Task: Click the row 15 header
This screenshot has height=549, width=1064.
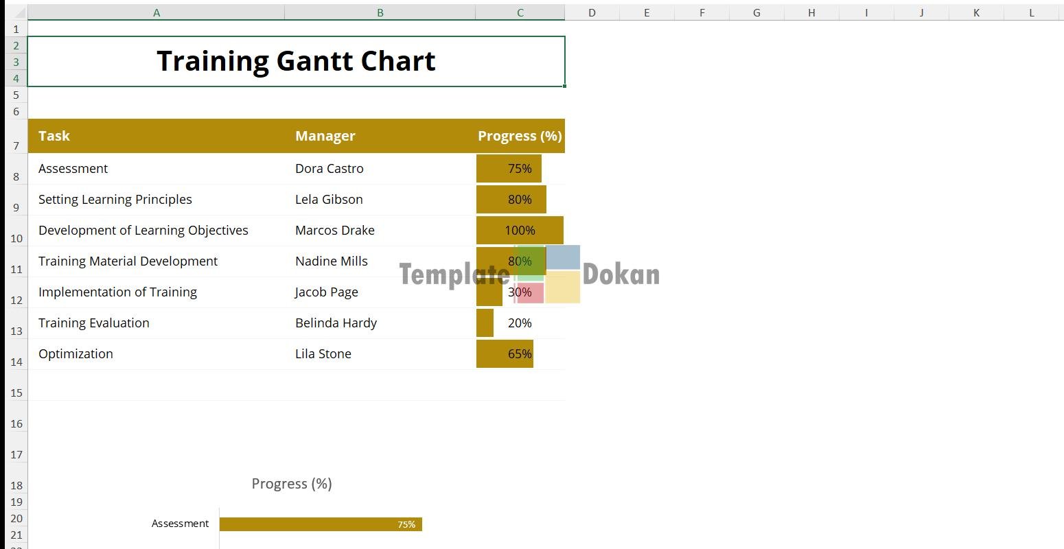Action: tap(16, 393)
